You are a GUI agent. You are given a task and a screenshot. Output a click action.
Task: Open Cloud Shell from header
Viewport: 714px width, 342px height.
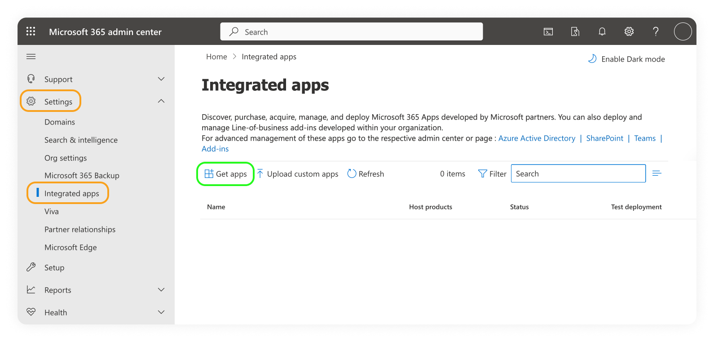[548, 31]
